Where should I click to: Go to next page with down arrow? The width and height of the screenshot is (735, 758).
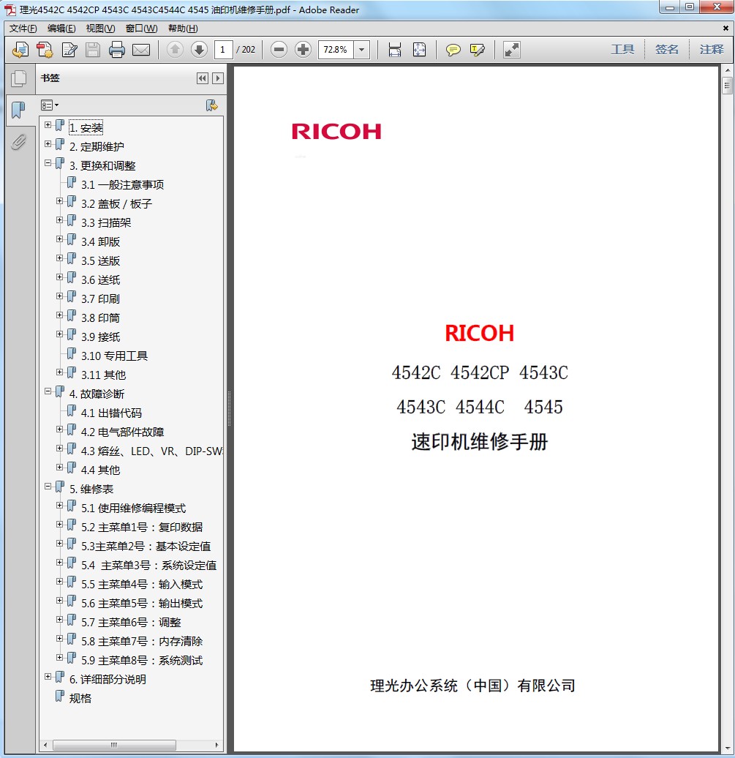[x=199, y=50]
